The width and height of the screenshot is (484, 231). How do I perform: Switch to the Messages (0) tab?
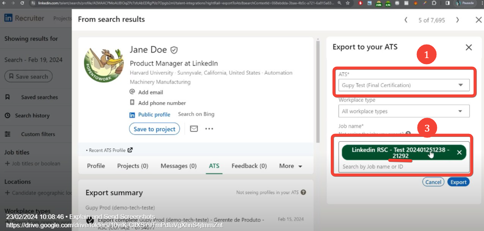179,166
